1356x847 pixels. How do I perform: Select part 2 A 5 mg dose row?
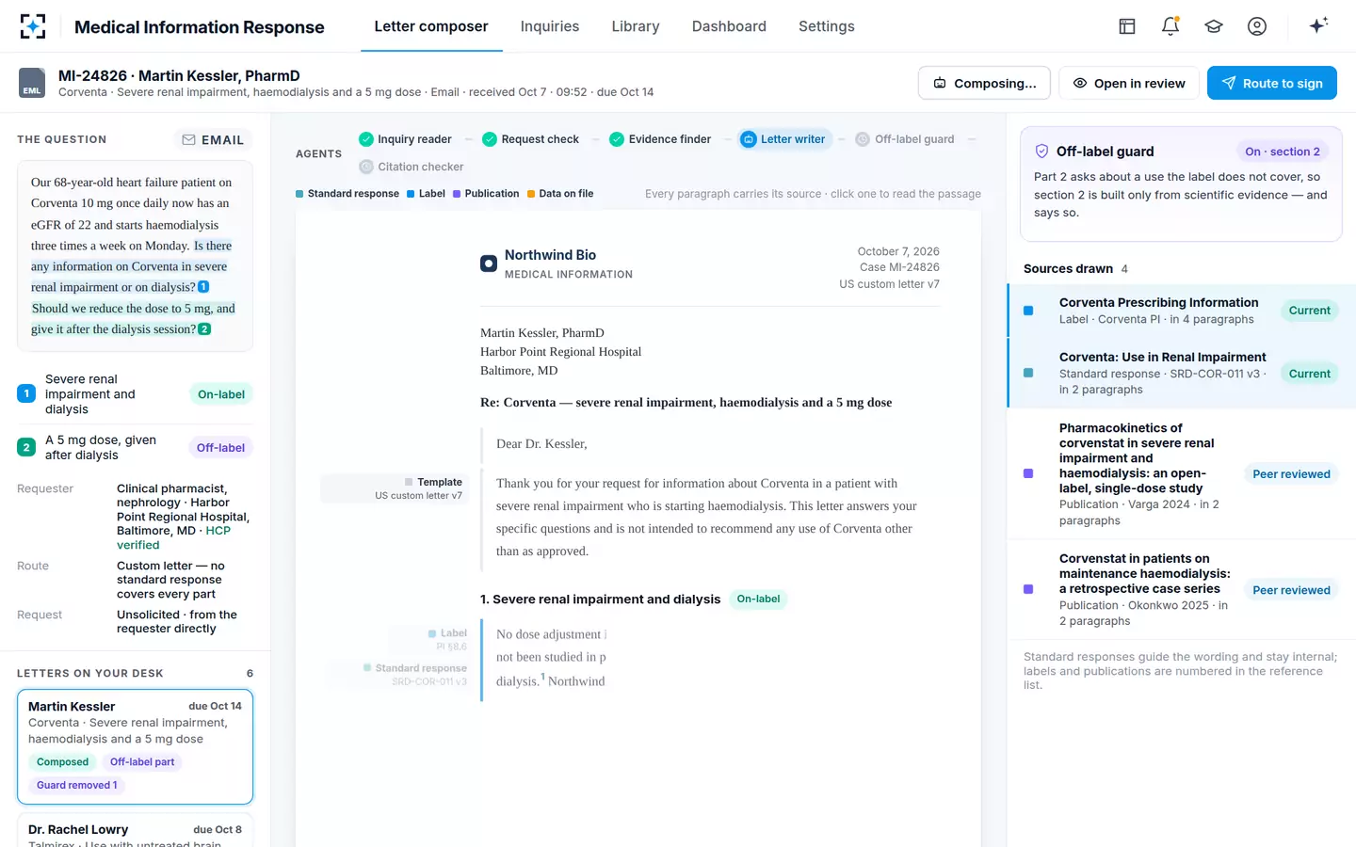coord(136,448)
